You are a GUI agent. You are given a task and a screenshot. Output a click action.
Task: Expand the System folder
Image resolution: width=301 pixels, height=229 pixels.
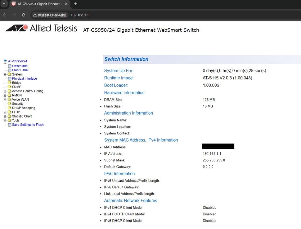5,74
